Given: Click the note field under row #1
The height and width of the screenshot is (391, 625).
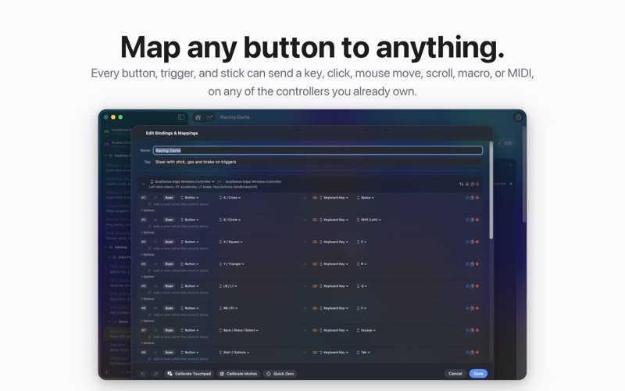Looking at the screenshot, I should pyautogui.click(x=181, y=204).
